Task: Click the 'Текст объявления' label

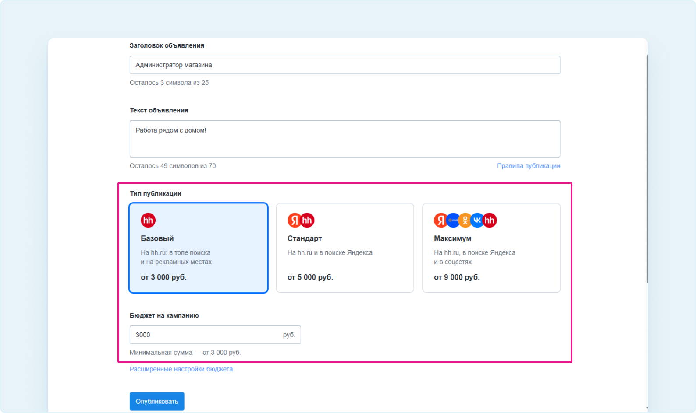Action: [159, 110]
